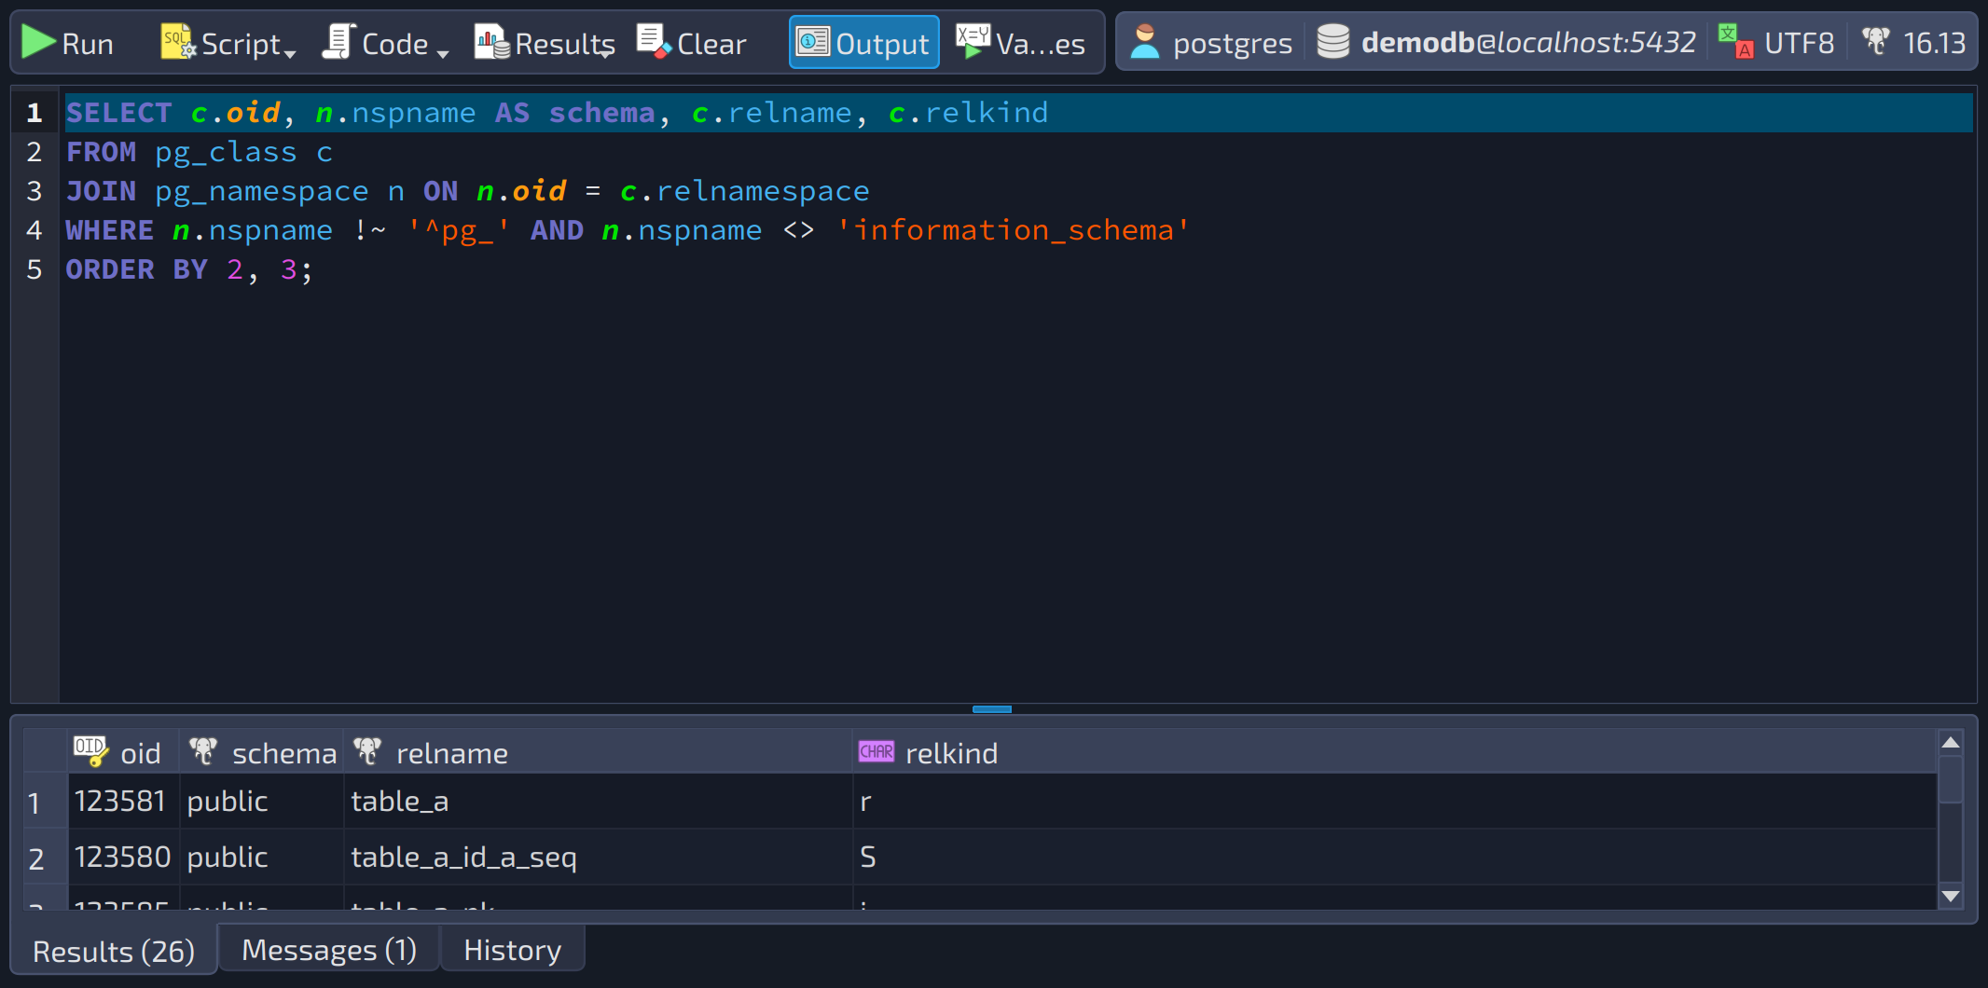The image size is (1988, 988).
Task: Click the 'information_schema' string in the query
Action: (x=1013, y=230)
